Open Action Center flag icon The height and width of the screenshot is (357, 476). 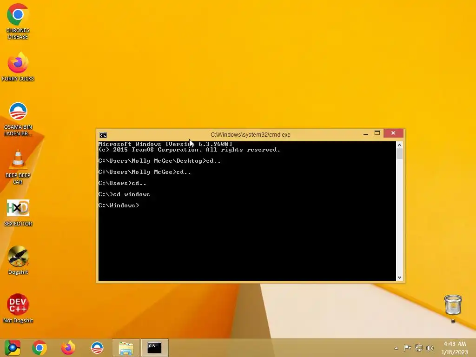pyautogui.click(x=407, y=348)
